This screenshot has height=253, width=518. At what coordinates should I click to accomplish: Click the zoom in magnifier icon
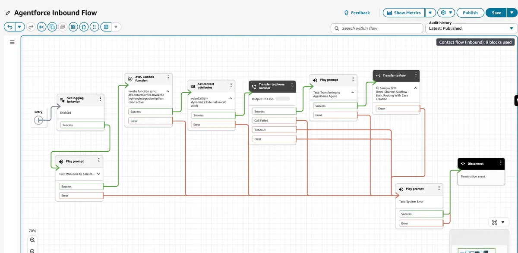[x=32, y=240]
